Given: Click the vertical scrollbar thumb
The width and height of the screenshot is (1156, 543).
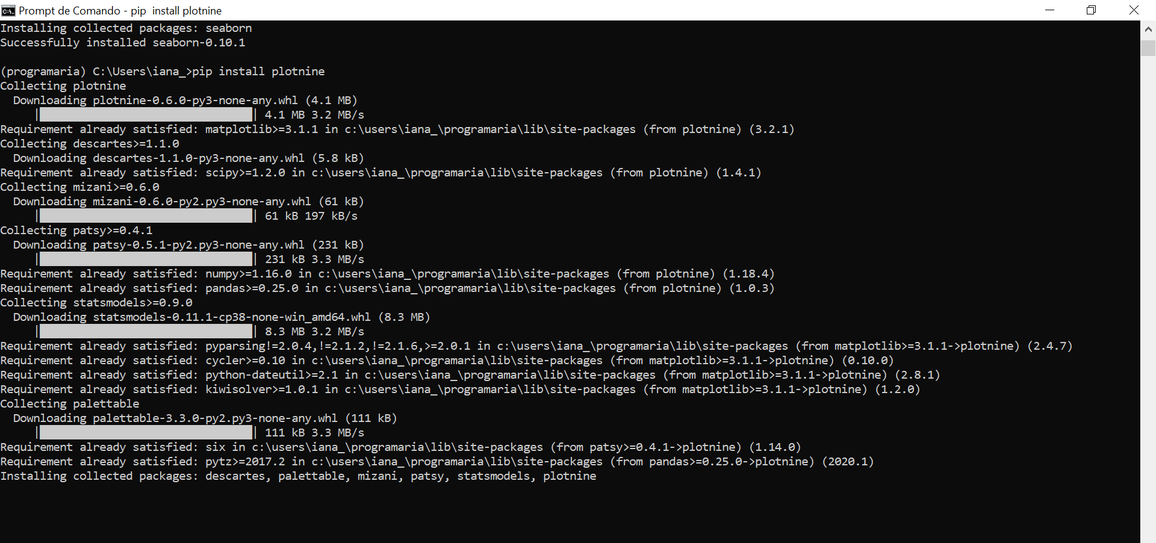Looking at the screenshot, I should pos(1148,48).
